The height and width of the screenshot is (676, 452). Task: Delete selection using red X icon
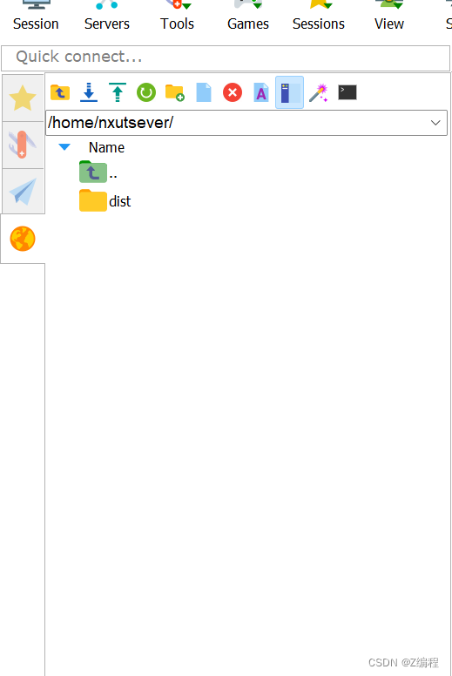tap(233, 92)
